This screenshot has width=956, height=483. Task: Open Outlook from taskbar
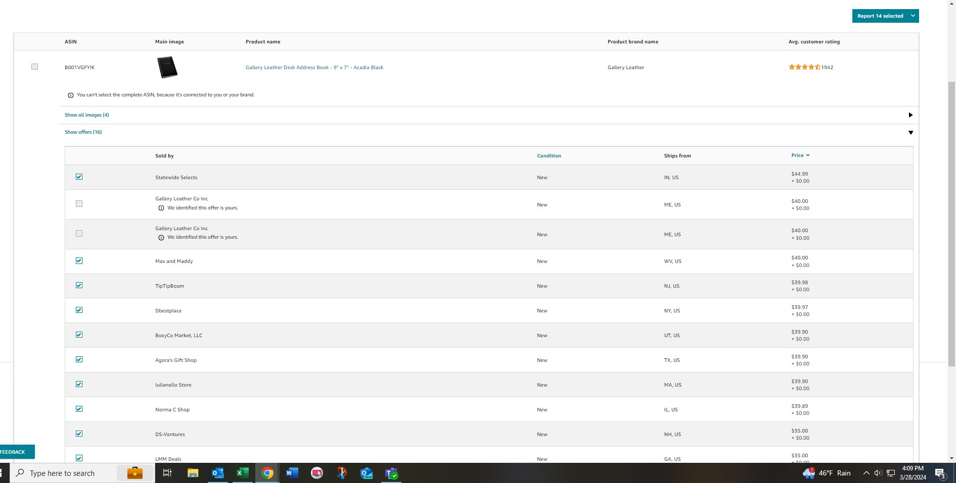click(x=218, y=473)
